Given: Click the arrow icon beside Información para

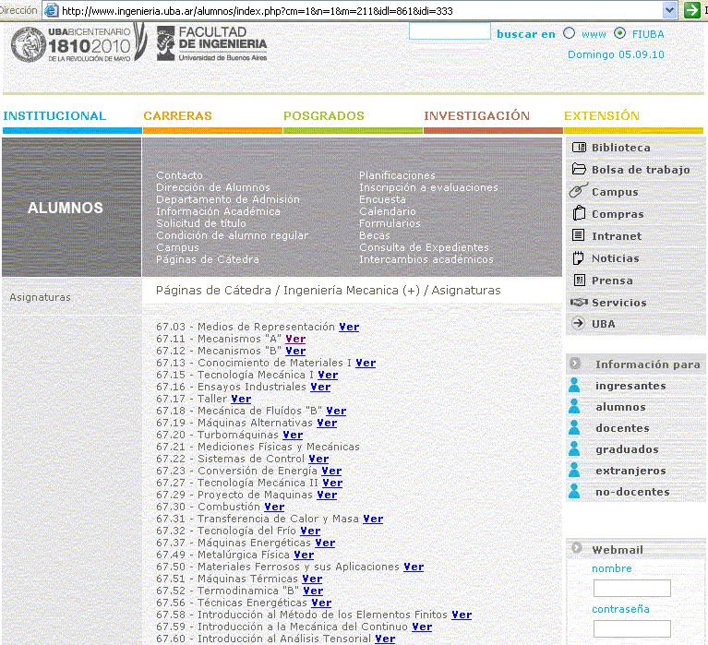Looking at the screenshot, I should [x=575, y=364].
